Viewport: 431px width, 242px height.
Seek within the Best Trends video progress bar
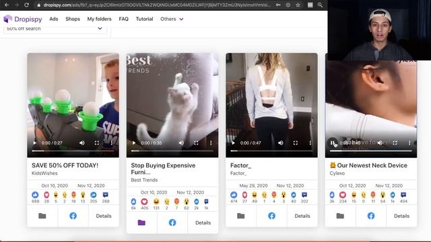172,151
